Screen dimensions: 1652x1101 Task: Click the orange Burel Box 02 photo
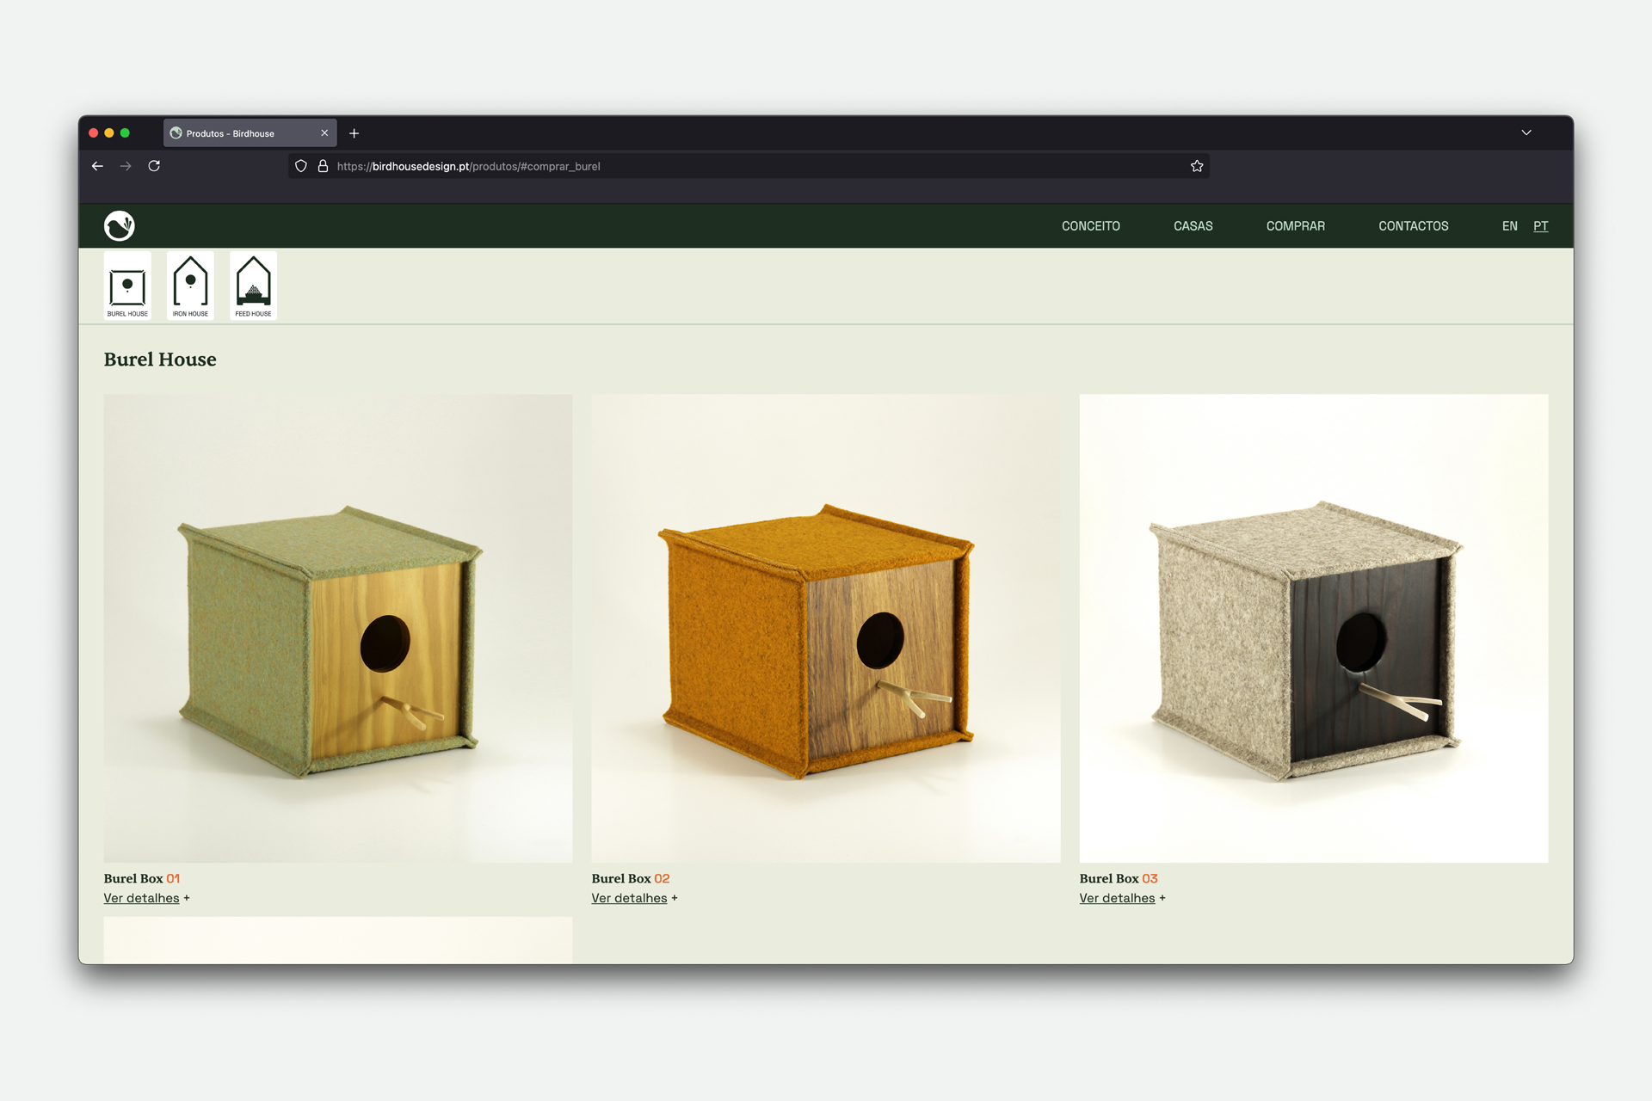click(825, 628)
